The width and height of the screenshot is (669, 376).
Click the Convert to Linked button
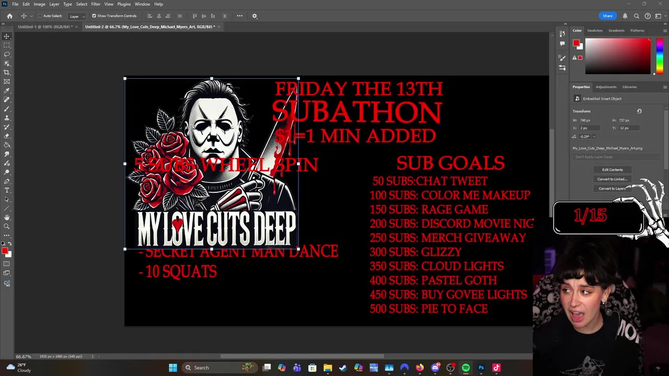[612, 179]
